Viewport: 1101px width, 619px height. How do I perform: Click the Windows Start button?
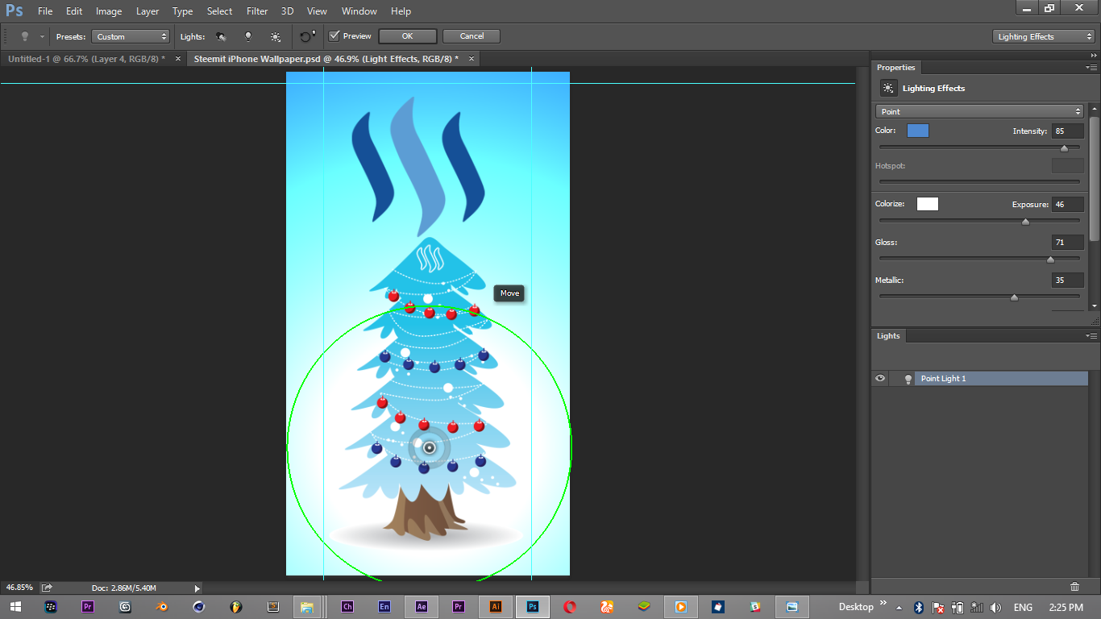pyautogui.click(x=15, y=607)
